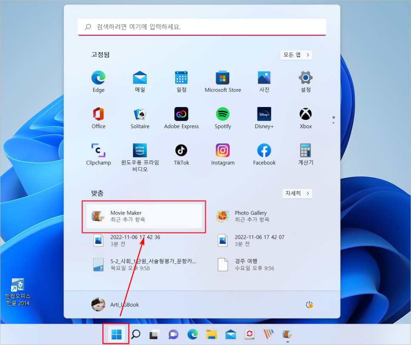Open Task View on the taskbar
The image size is (411, 345).
click(154, 334)
